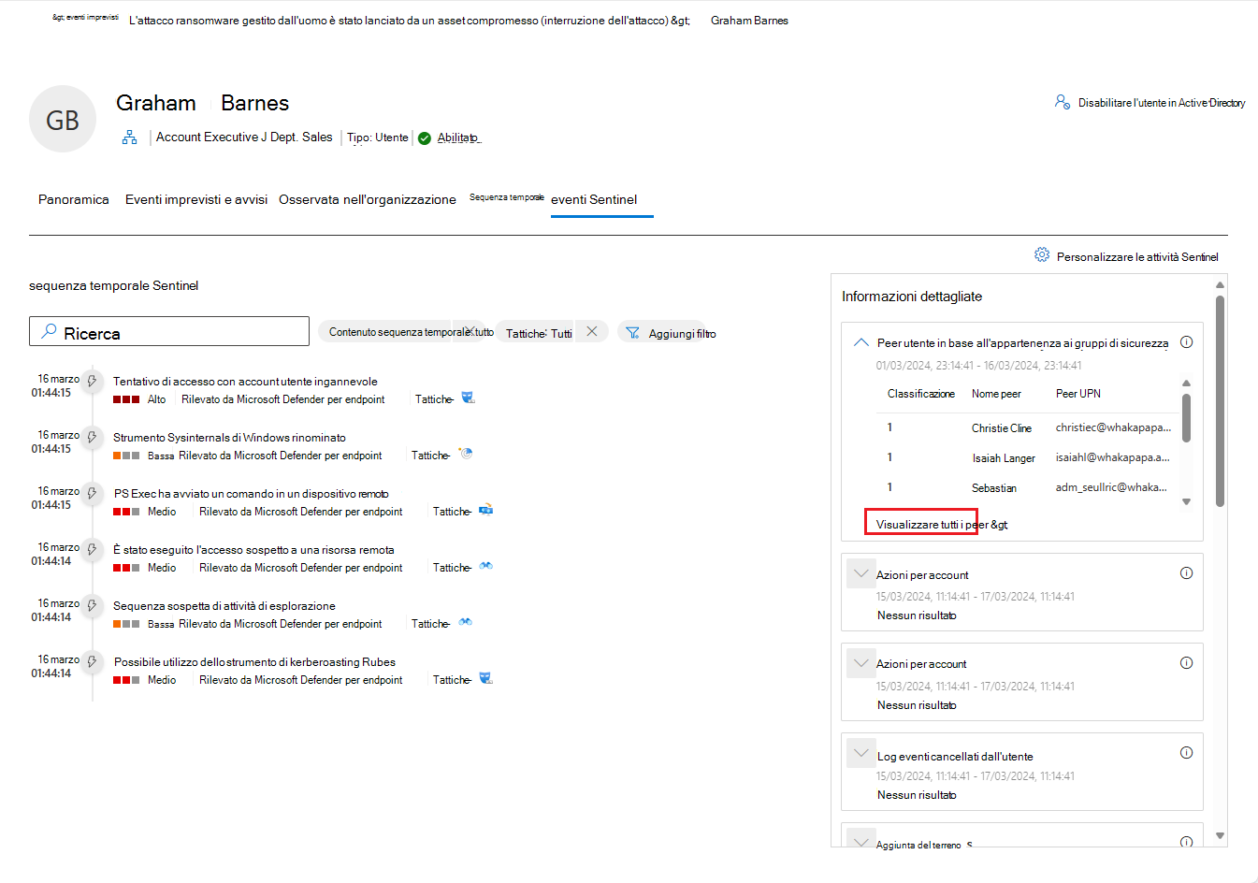
Task: Click the info icon on the Peer utente panel
Action: [x=1186, y=342]
